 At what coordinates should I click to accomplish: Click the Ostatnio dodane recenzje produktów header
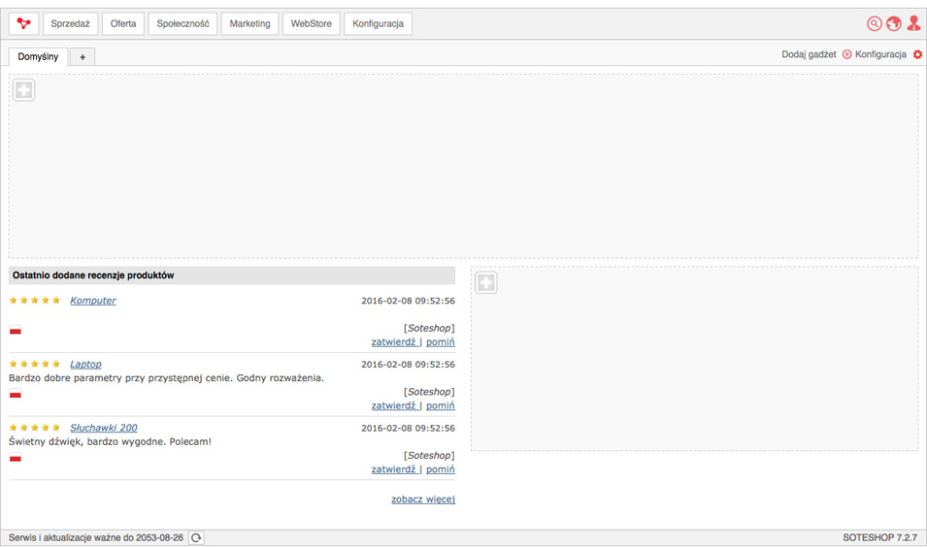[232, 275]
